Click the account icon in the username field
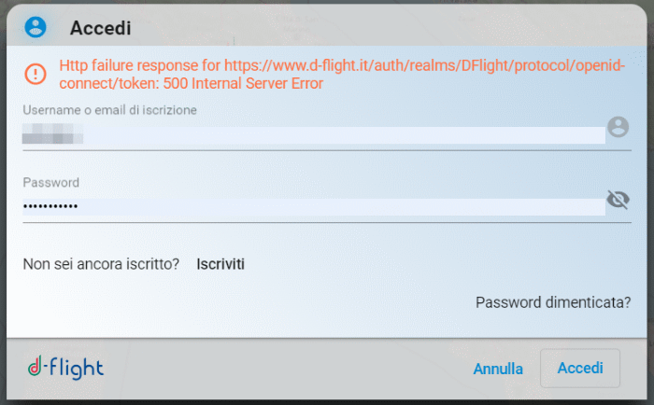Viewport: 654px width, 405px height. pyautogui.click(x=618, y=128)
